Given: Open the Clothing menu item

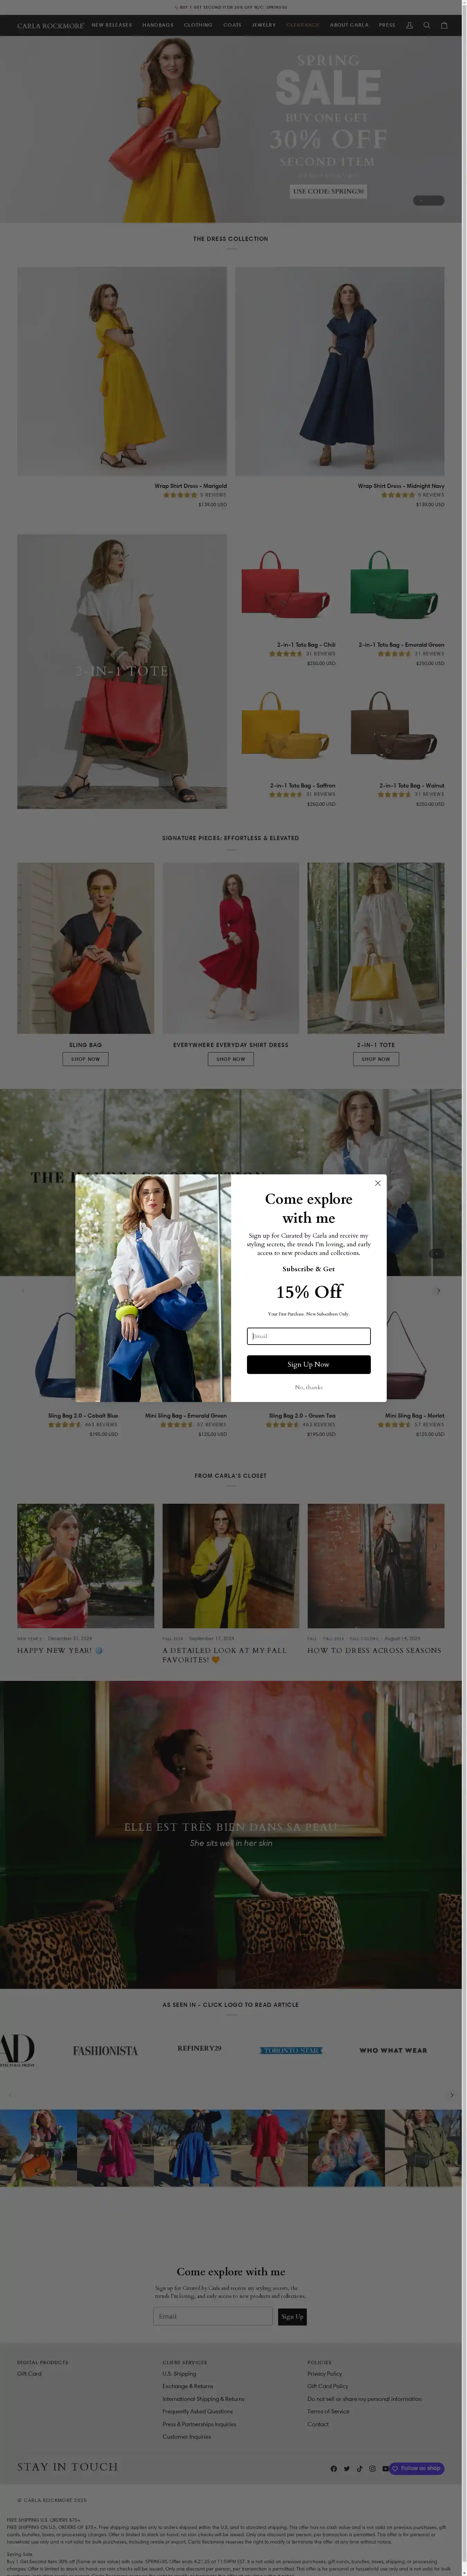Looking at the screenshot, I should click(x=198, y=25).
